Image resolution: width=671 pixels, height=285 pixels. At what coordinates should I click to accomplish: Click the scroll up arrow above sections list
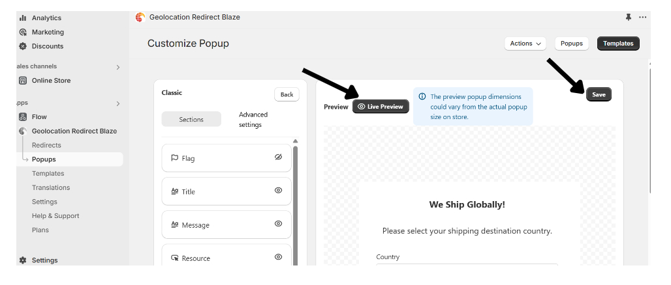tap(295, 141)
